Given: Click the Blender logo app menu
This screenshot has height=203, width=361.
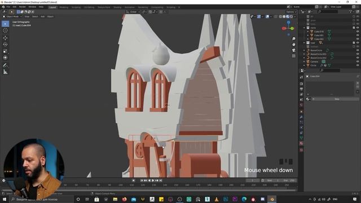Looking at the screenshot, I should pyautogui.click(x=3, y=7).
